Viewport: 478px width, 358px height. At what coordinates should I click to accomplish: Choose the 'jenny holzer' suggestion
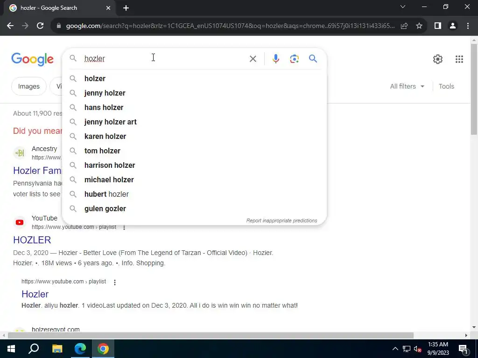(x=194, y=93)
